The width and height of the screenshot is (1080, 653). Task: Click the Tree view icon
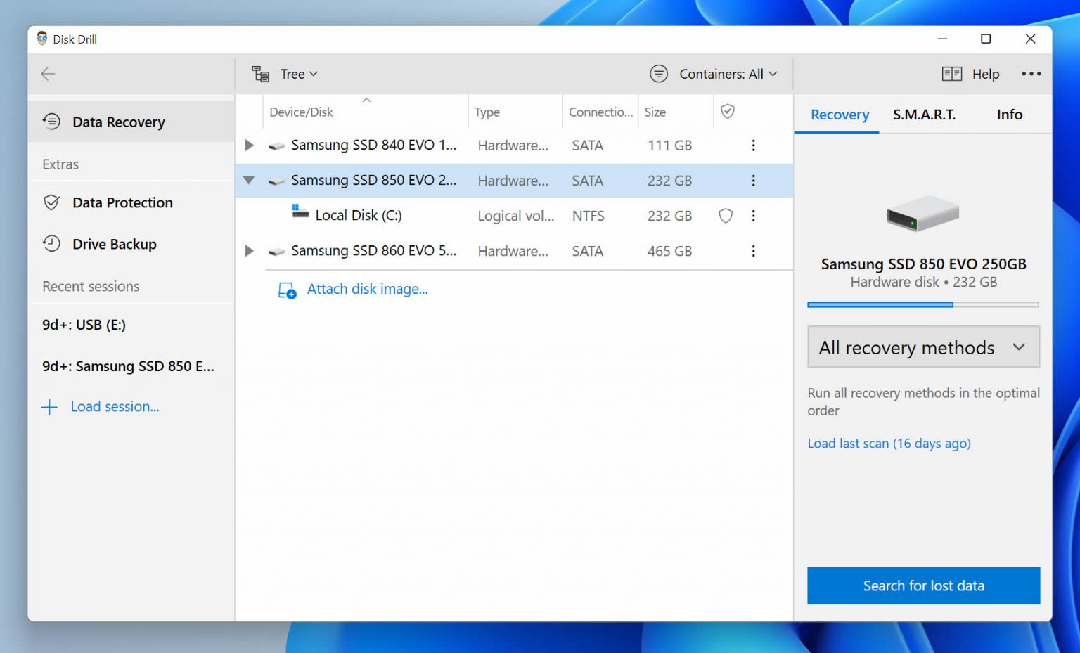(x=261, y=74)
